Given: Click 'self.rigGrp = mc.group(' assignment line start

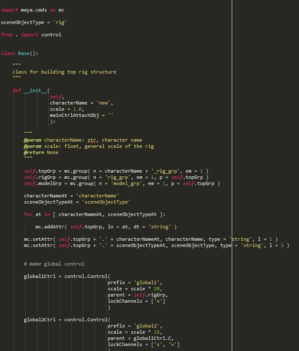Looking at the screenshot, I should coord(57,177).
